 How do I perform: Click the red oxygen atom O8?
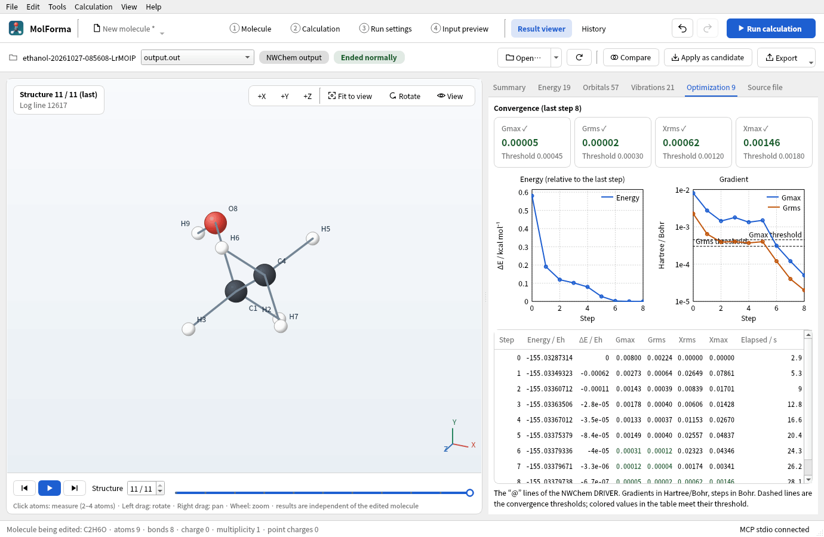click(x=216, y=223)
